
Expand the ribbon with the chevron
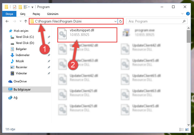tap(182, 14)
